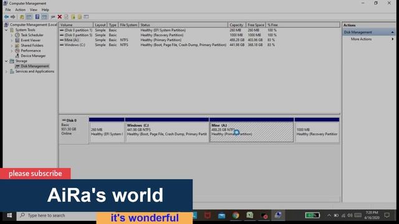Expand the Shared Folders tree node
399x224 pixels.
[x=12, y=45]
